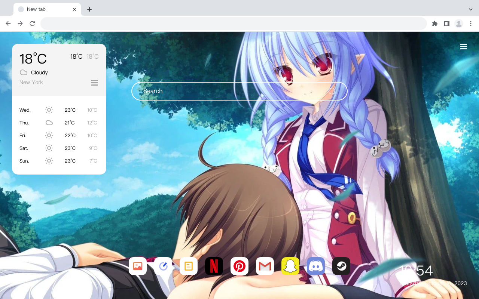Click the sun icon in the Sun. row
The height and width of the screenshot is (299, 479).
tap(49, 161)
